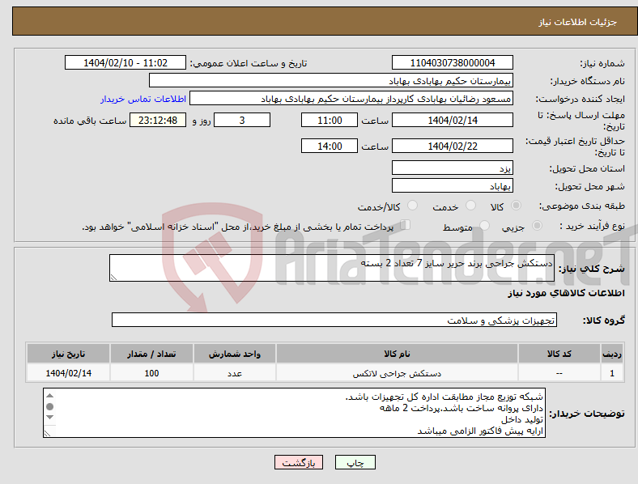Click the کد کالا cell showing --
Image resolution: width=638 pixels, height=484 pixels.
[559, 373]
